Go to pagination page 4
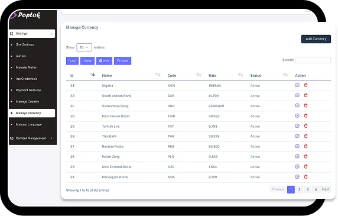338x216 pixels. (316, 189)
